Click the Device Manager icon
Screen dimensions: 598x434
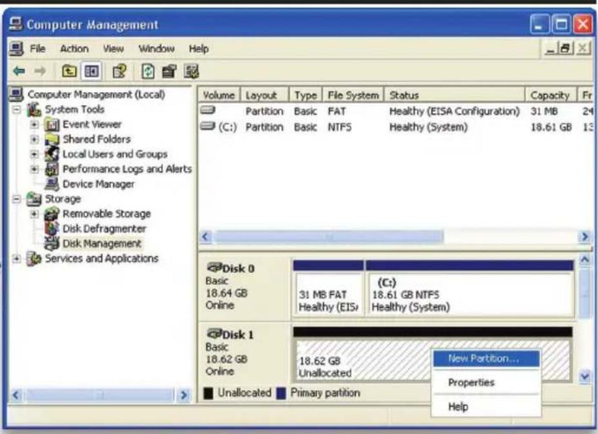click(x=52, y=184)
